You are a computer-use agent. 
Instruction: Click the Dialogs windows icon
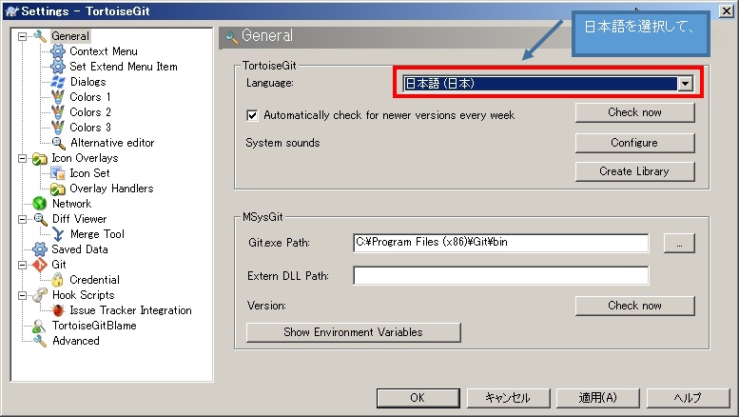[58, 82]
